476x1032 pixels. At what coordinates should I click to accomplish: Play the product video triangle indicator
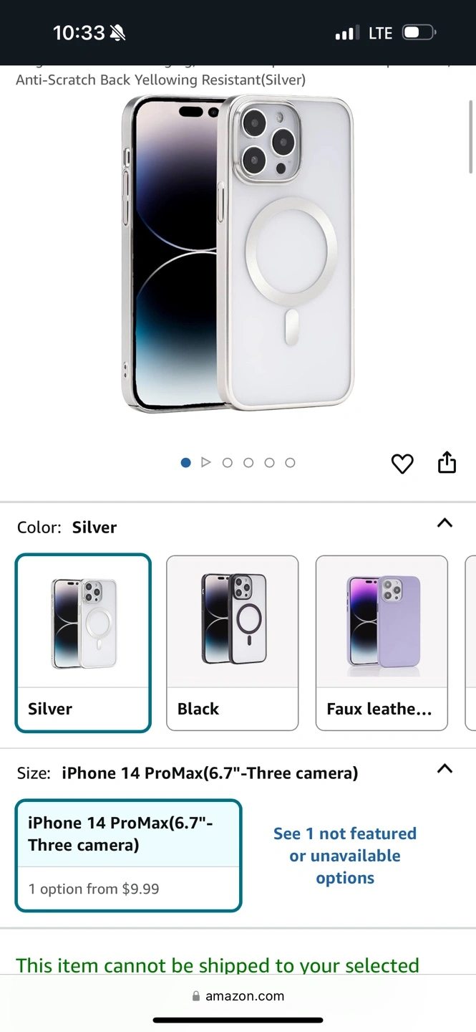tap(206, 462)
